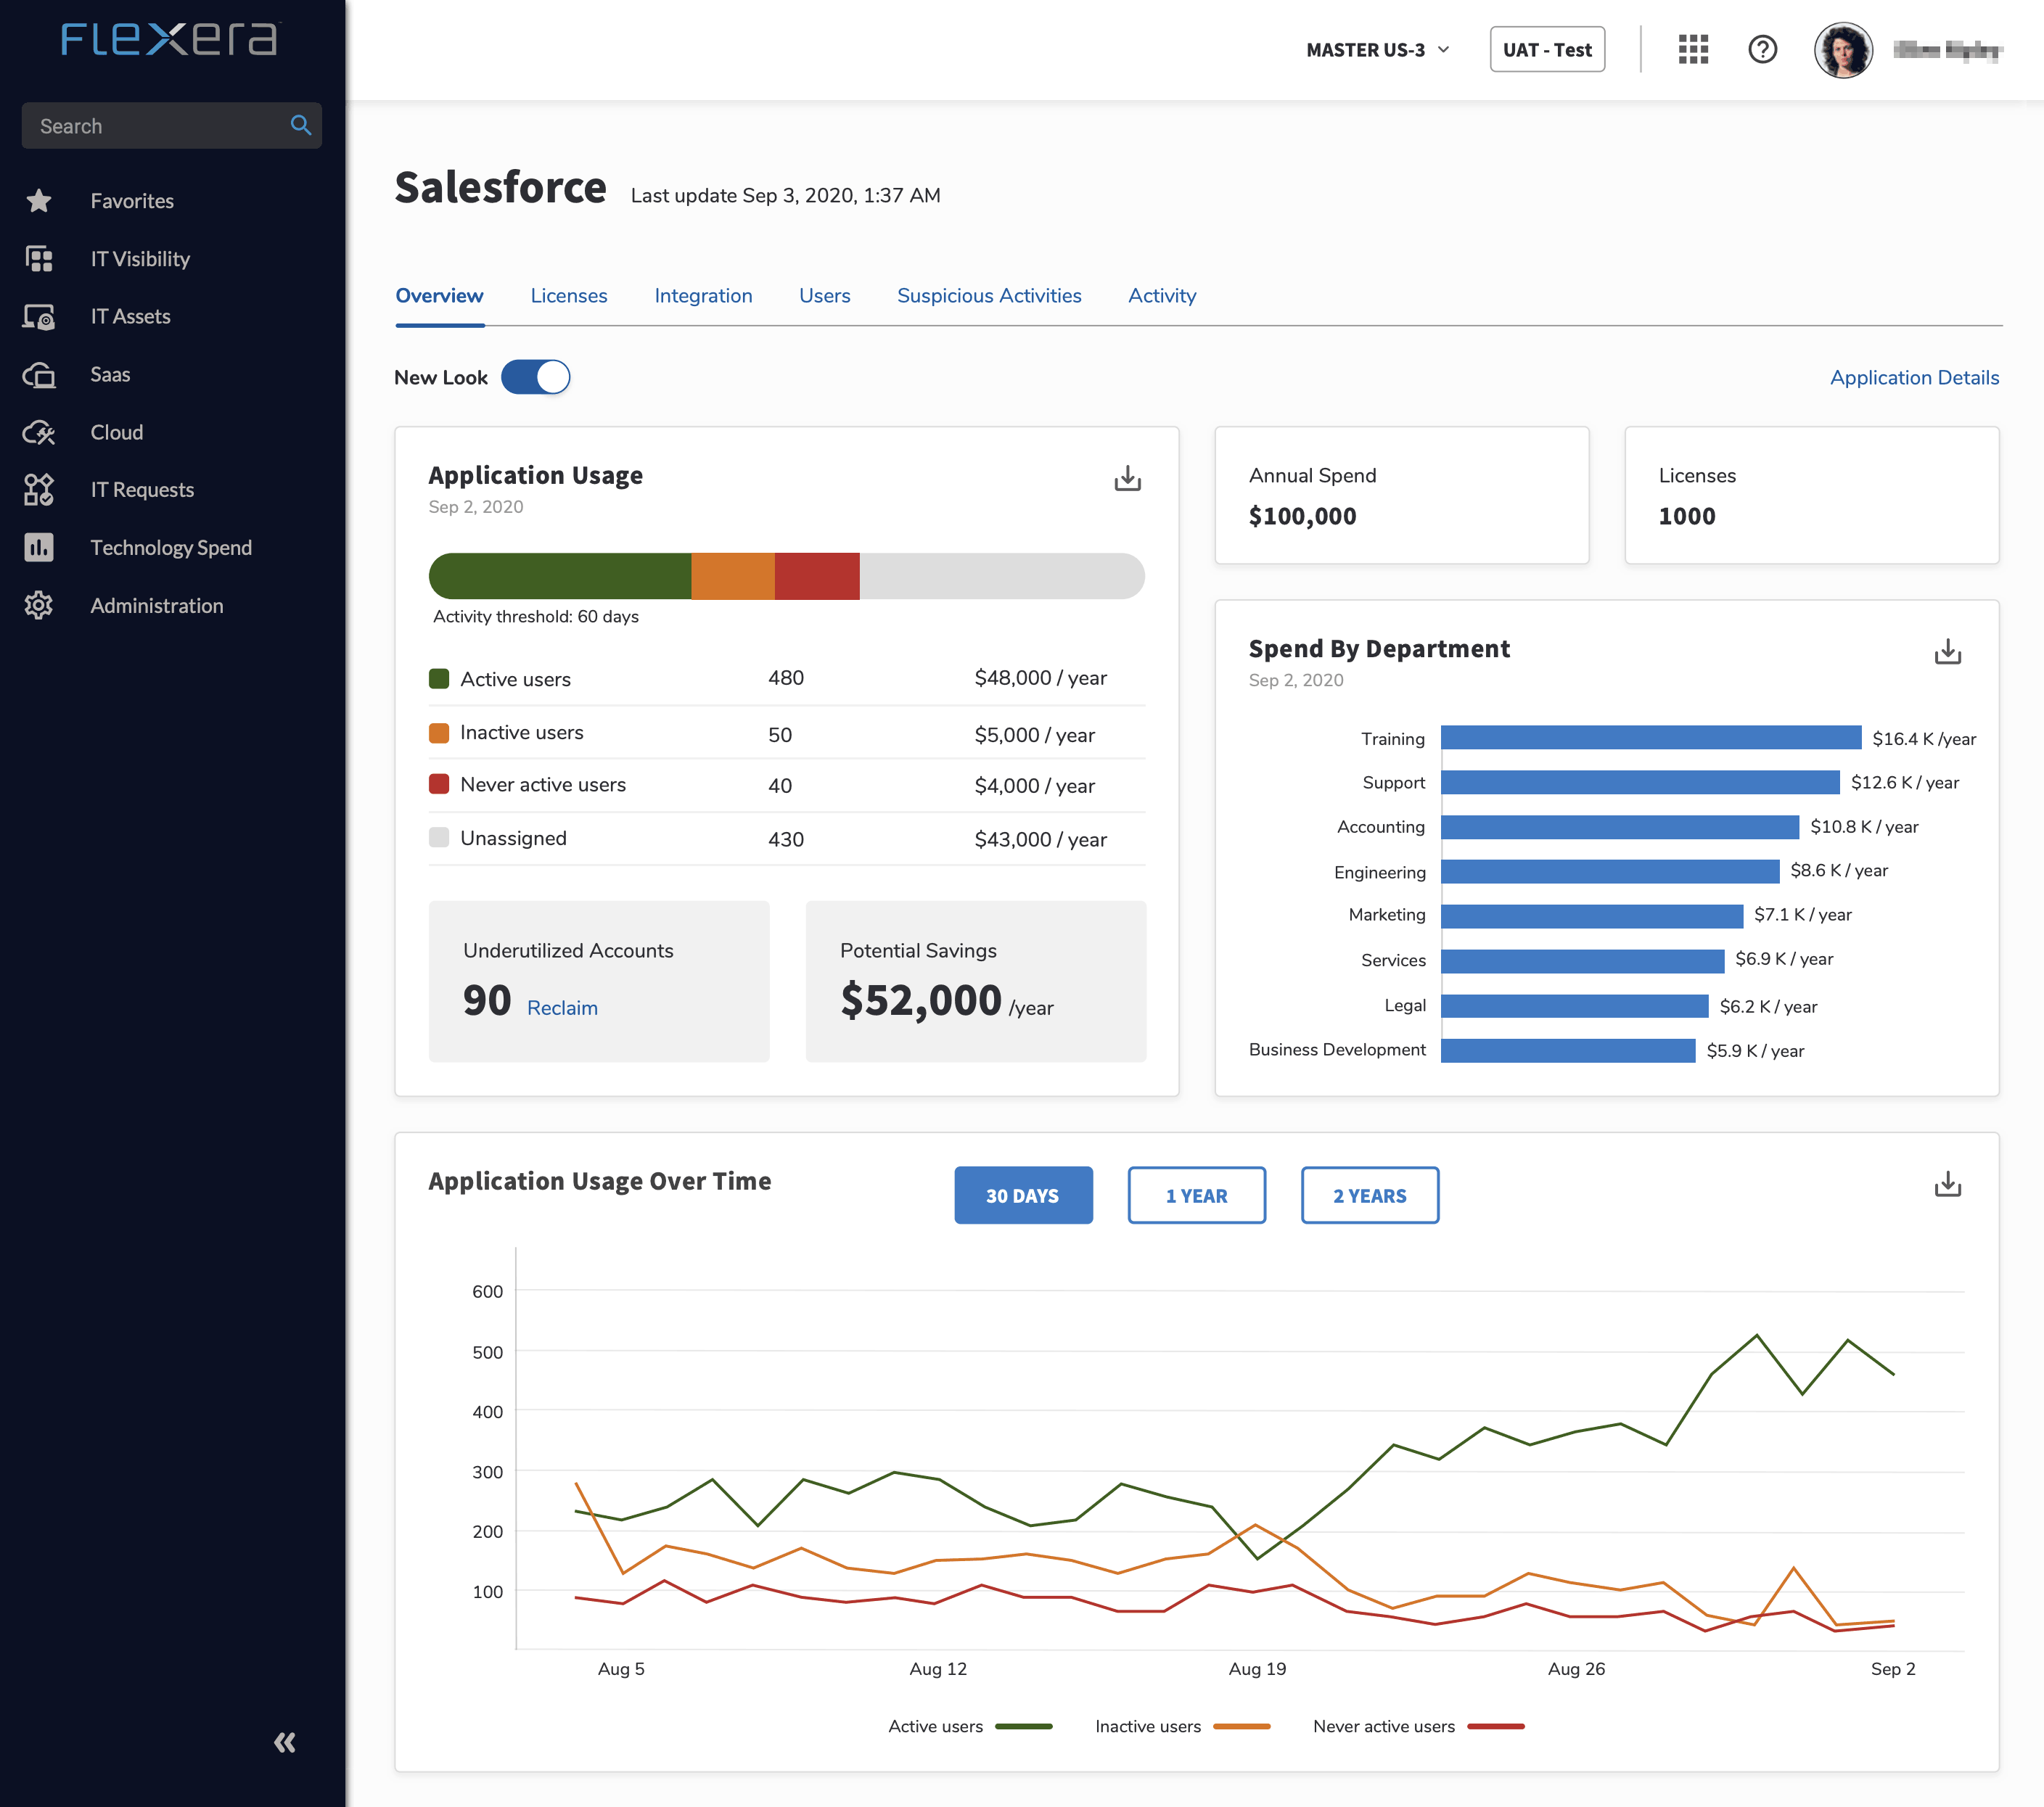This screenshot has height=1807, width=2044.
Task: Click the Marketing department bar
Action: click(1592, 916)
